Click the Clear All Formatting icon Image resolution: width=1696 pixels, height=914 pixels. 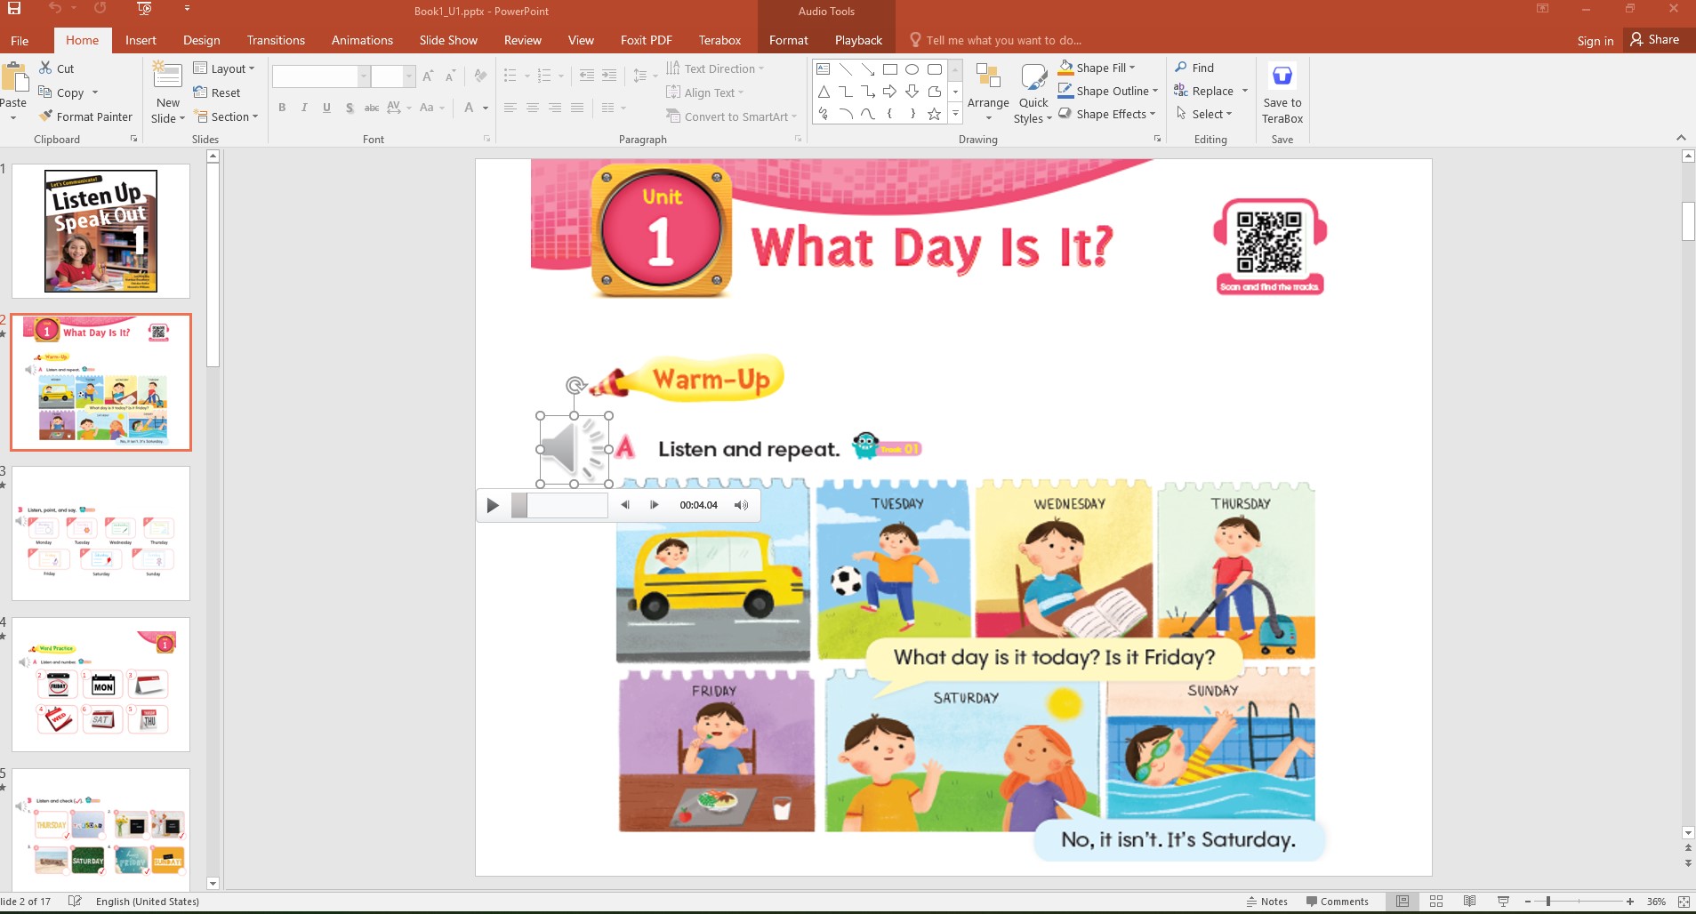pos(478,76)
